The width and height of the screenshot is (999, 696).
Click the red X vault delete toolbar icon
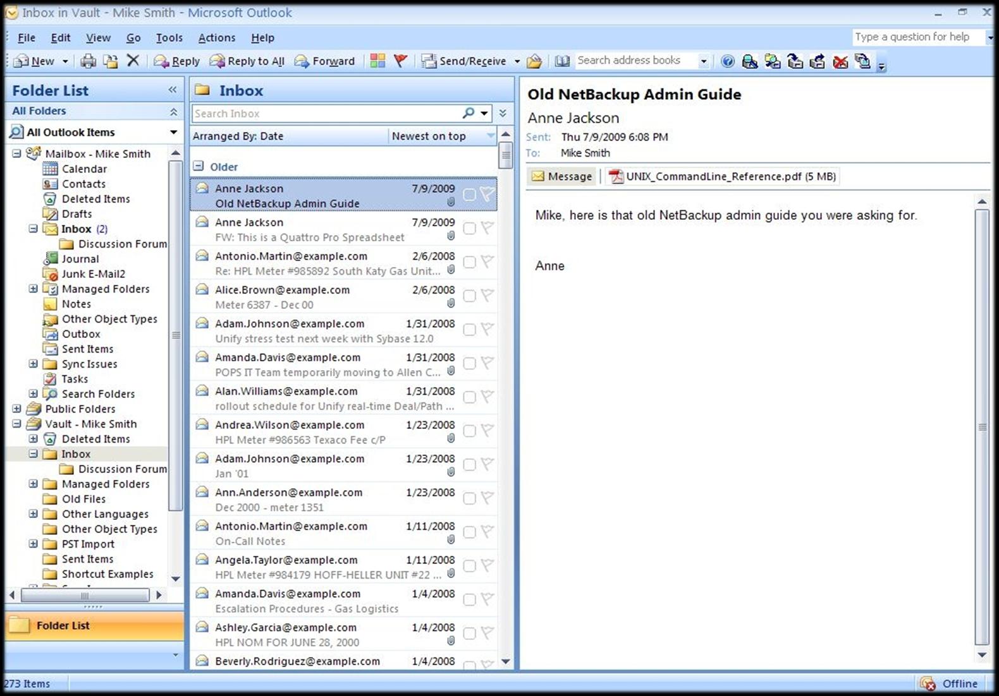840,61
